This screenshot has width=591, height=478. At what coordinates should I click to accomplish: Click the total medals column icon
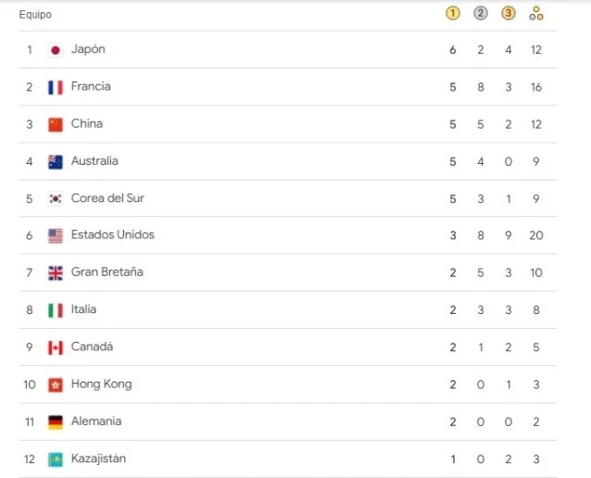click(536, 14)
